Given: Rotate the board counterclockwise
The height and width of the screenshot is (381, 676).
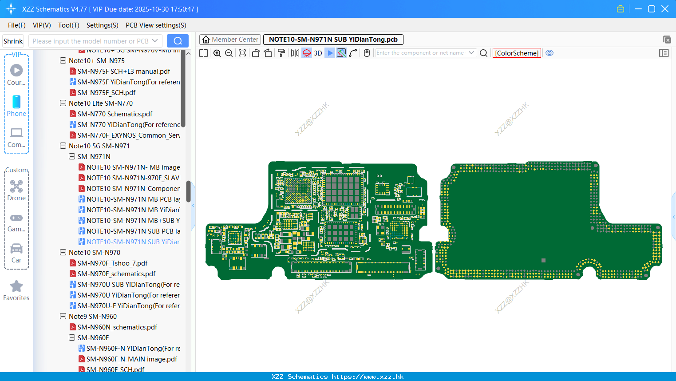Looking at the screenshot, I should [256, 53].
